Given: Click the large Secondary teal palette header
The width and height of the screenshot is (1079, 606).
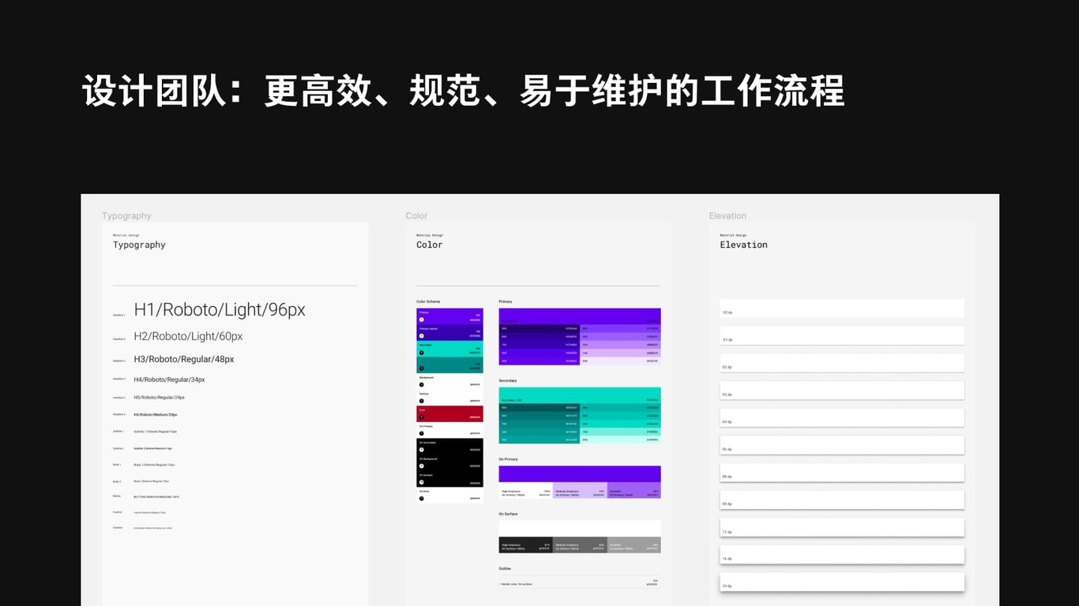Looking at the screenshot, I should click(x=580, y=395).
